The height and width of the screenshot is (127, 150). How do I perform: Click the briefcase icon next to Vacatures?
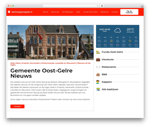[98, 59]
